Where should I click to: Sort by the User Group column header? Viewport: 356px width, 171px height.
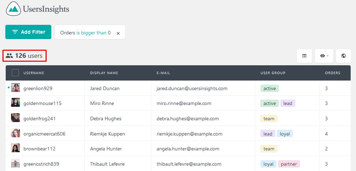coord(273,73)
